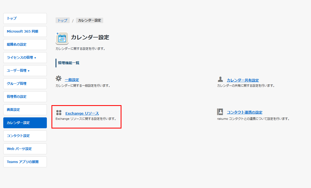Click the カレンダー設定 page title
This screenshot has height=188, width=311.
click(90, 37)
